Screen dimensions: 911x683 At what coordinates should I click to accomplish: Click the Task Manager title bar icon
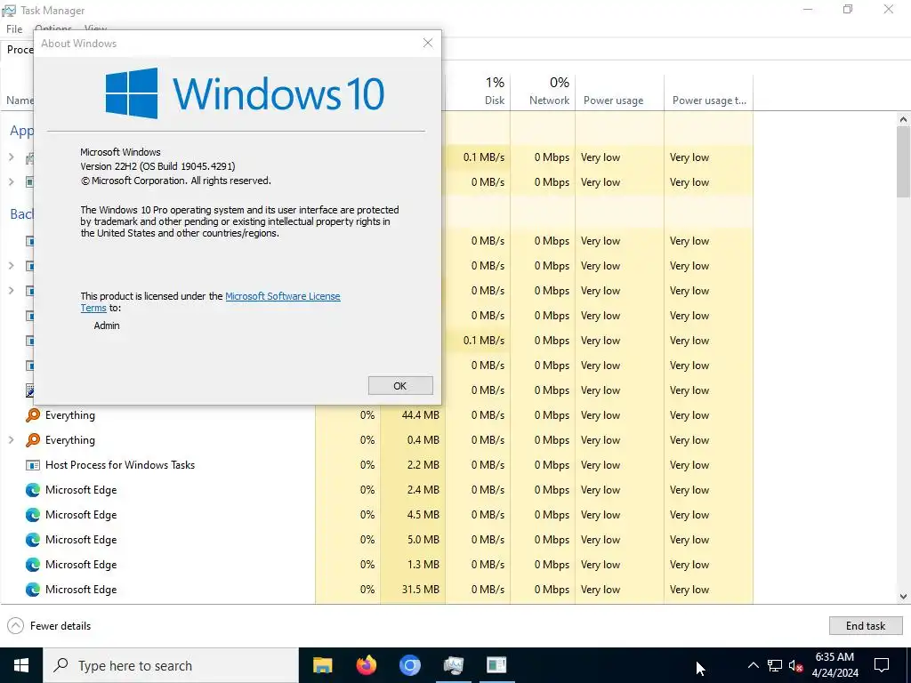point(9,11)
